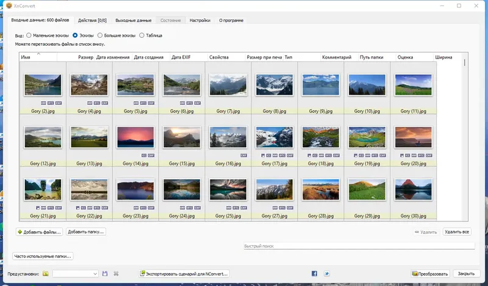Switch to Действия [0/0] tab
This screenshot has height=286, width=488.
[x=92, y=20]
